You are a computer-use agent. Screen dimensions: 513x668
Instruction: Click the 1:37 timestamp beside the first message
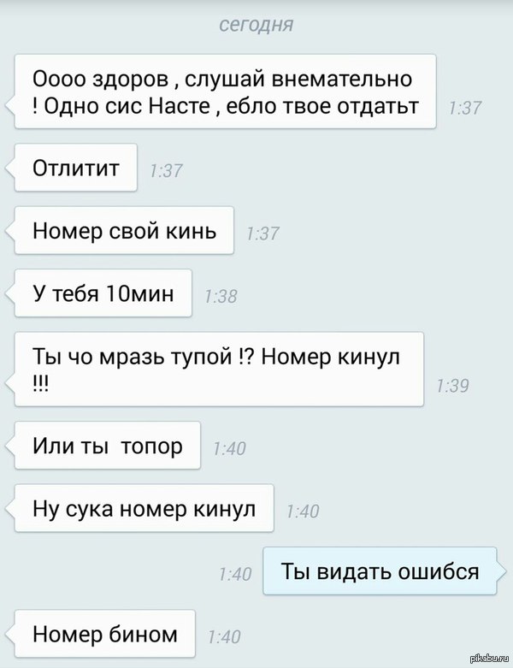(x=465, y=108)
